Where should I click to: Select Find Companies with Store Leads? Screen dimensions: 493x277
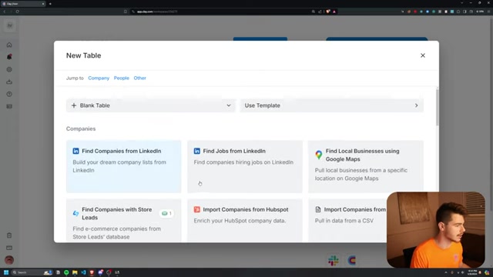pos(123,221)
